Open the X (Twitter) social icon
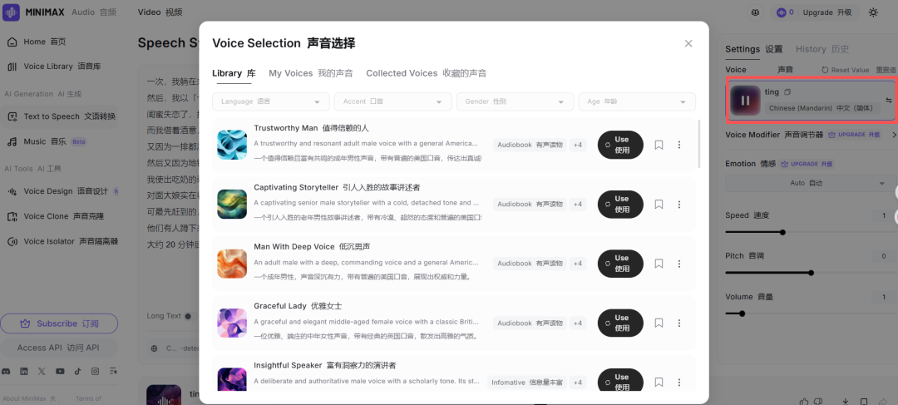Image resolution: width=898 pixels, height=405 pixels. pos(42,371)
